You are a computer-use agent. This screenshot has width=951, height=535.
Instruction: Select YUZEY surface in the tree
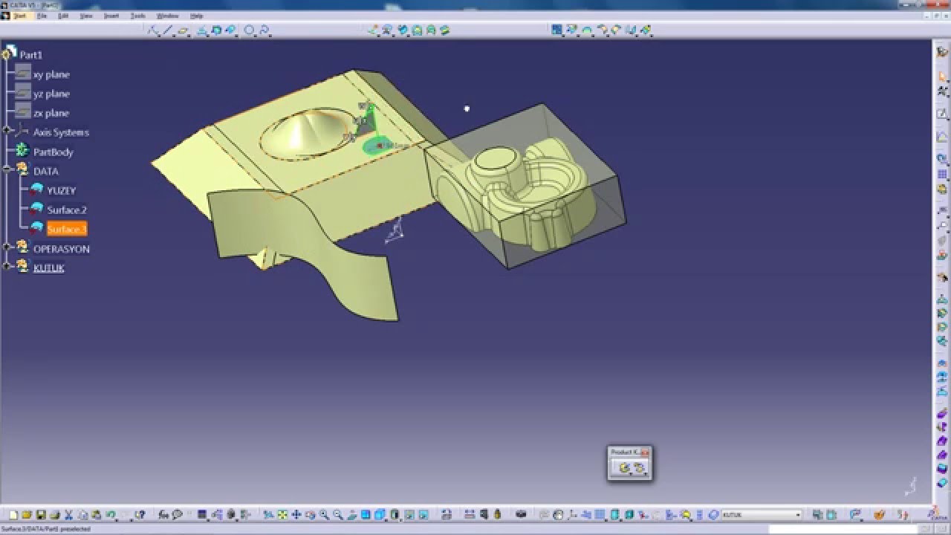click(62, 190)
